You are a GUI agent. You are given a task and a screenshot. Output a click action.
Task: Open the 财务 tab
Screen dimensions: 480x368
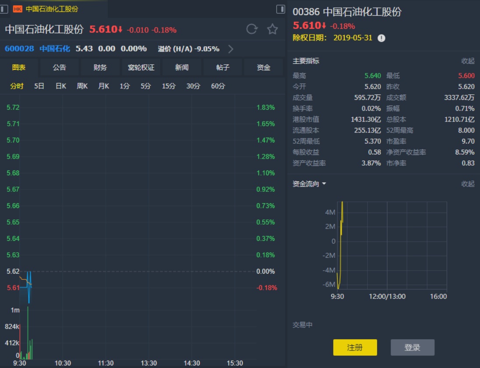pyautogui.click(x=100, y=67)
